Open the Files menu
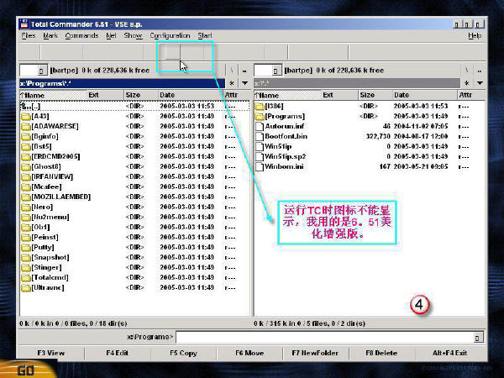The image size is (504, 378). [29, 35]
